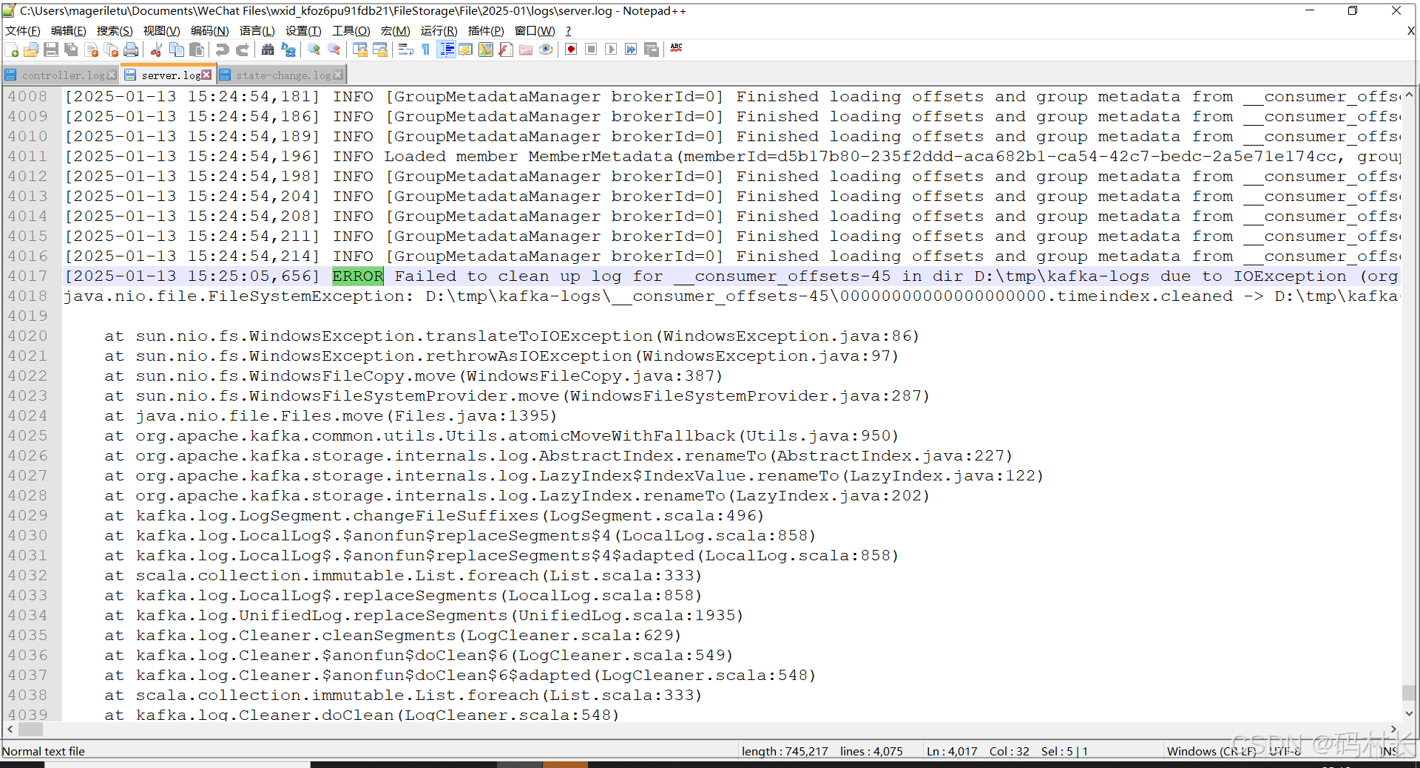Image resolution: width=1420 pixels, height=768 pixels.
Task: Switch to the controller.log tab
Action: (x=62, y=75)
